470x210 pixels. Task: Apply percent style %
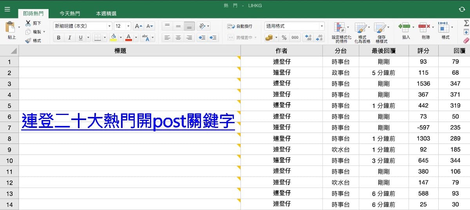pos(284,38)
